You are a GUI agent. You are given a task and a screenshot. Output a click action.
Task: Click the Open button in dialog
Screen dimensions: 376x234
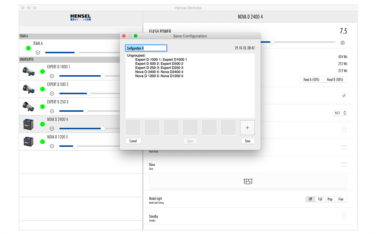click(190, 141)
